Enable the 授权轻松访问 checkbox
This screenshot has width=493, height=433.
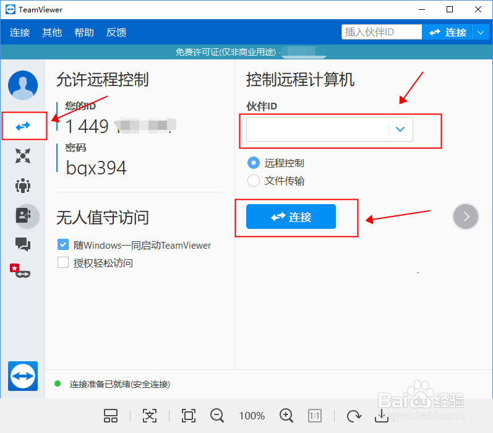coord(63,262)
